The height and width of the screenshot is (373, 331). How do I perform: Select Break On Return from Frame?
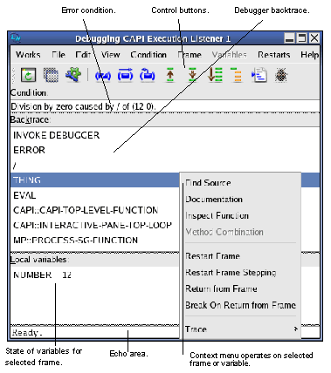(x=240, y=305)
